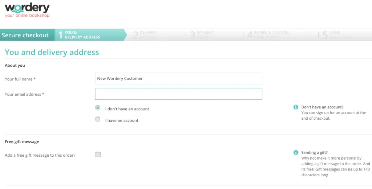Open step 3 'Payment Details' tab
Viewport: 372px width, 189px height.
click(x=202, y=35)
